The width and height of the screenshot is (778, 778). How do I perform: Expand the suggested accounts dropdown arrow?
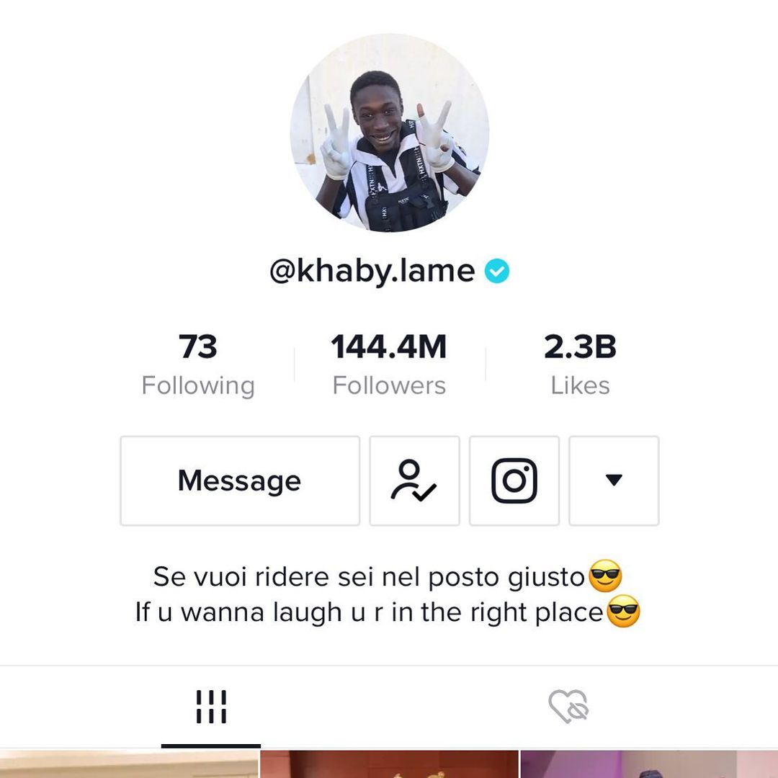[x=614, y=480]
